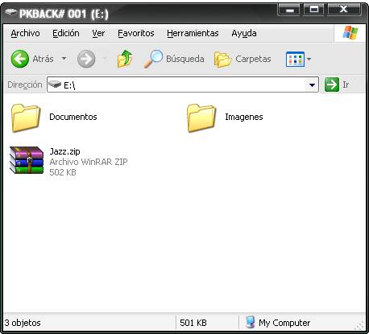Expand the views dropdown arrow
Image resolution: width=369 pixels, height=334 pixels.
click(x=309, y=59)
